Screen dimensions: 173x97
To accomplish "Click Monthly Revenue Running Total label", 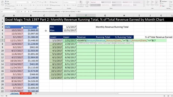I will 112,27.
